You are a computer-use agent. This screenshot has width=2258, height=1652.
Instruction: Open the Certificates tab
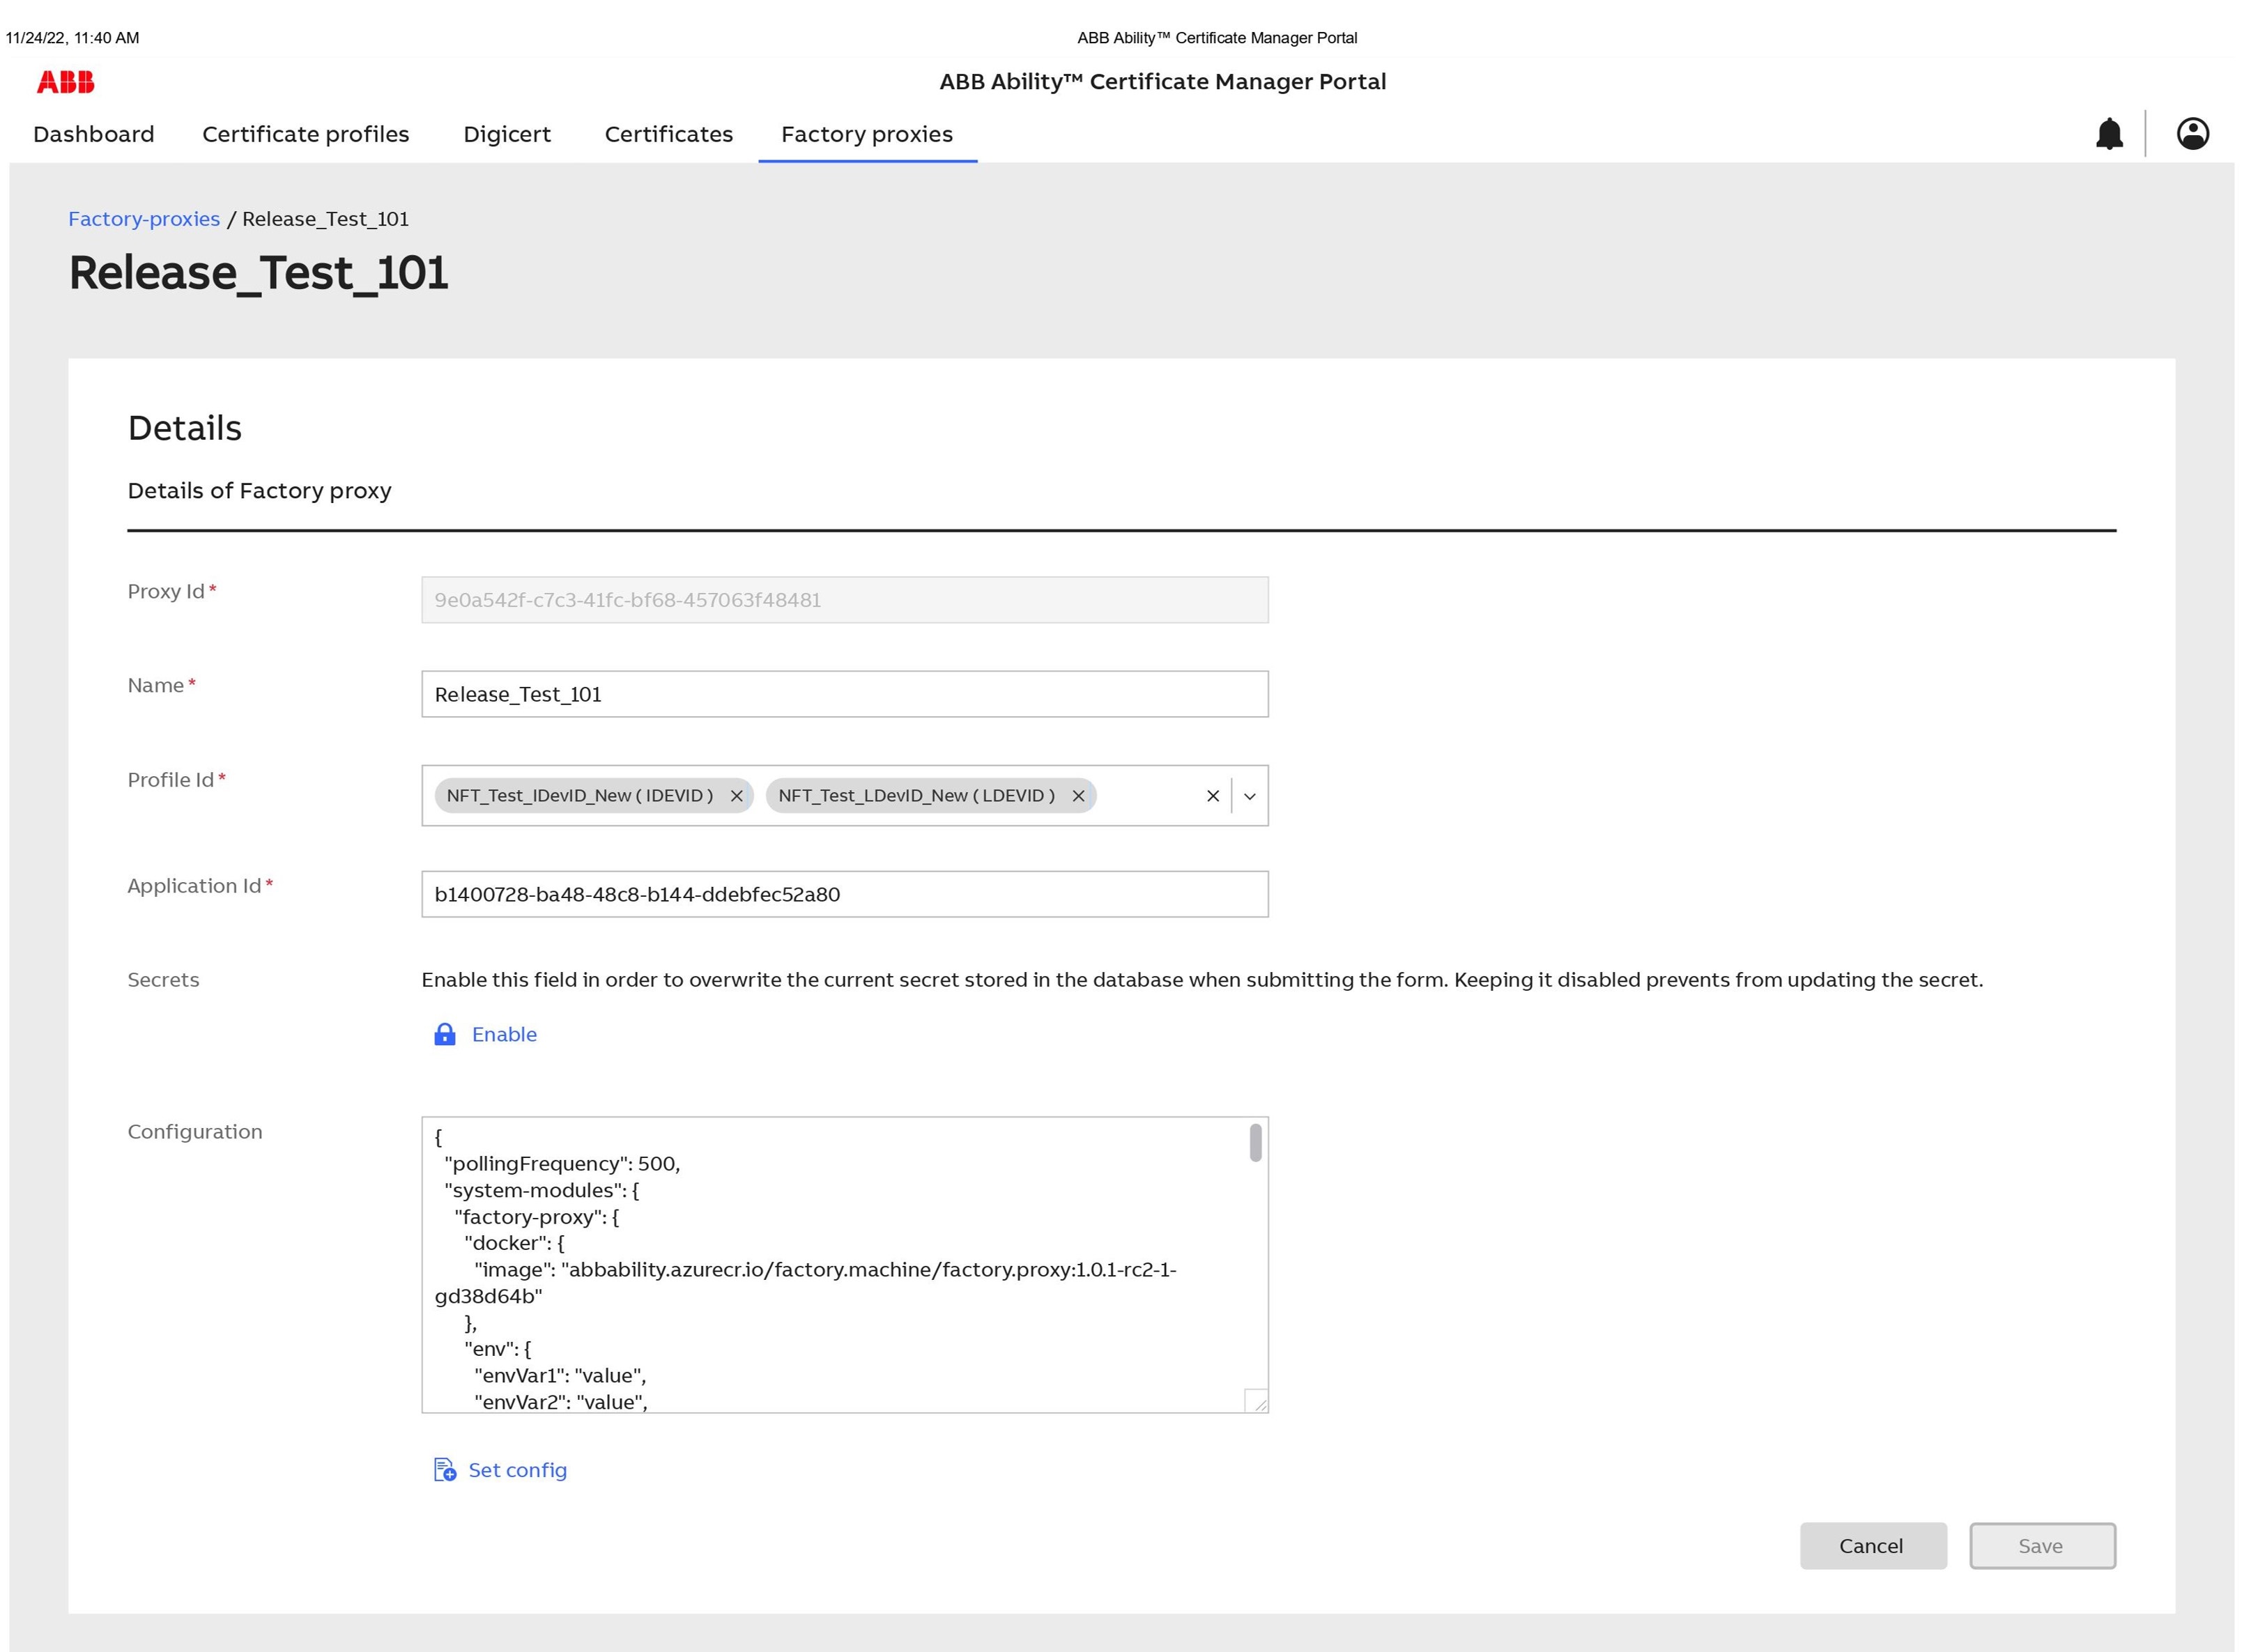click(x=669, y=134)
